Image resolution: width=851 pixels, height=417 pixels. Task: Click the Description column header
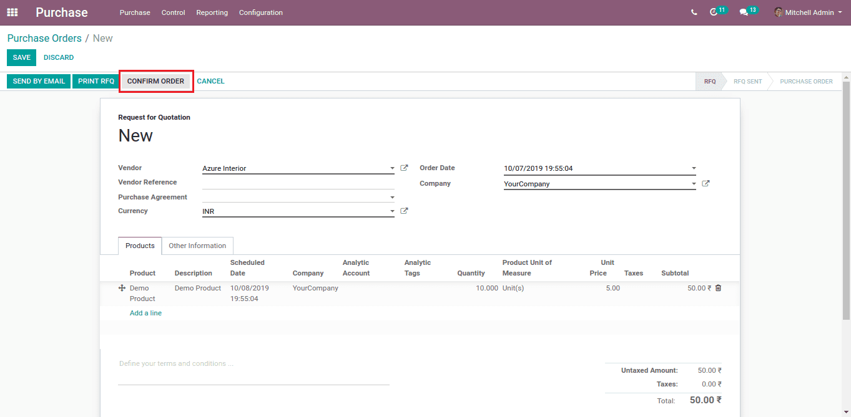click(194, 273)
